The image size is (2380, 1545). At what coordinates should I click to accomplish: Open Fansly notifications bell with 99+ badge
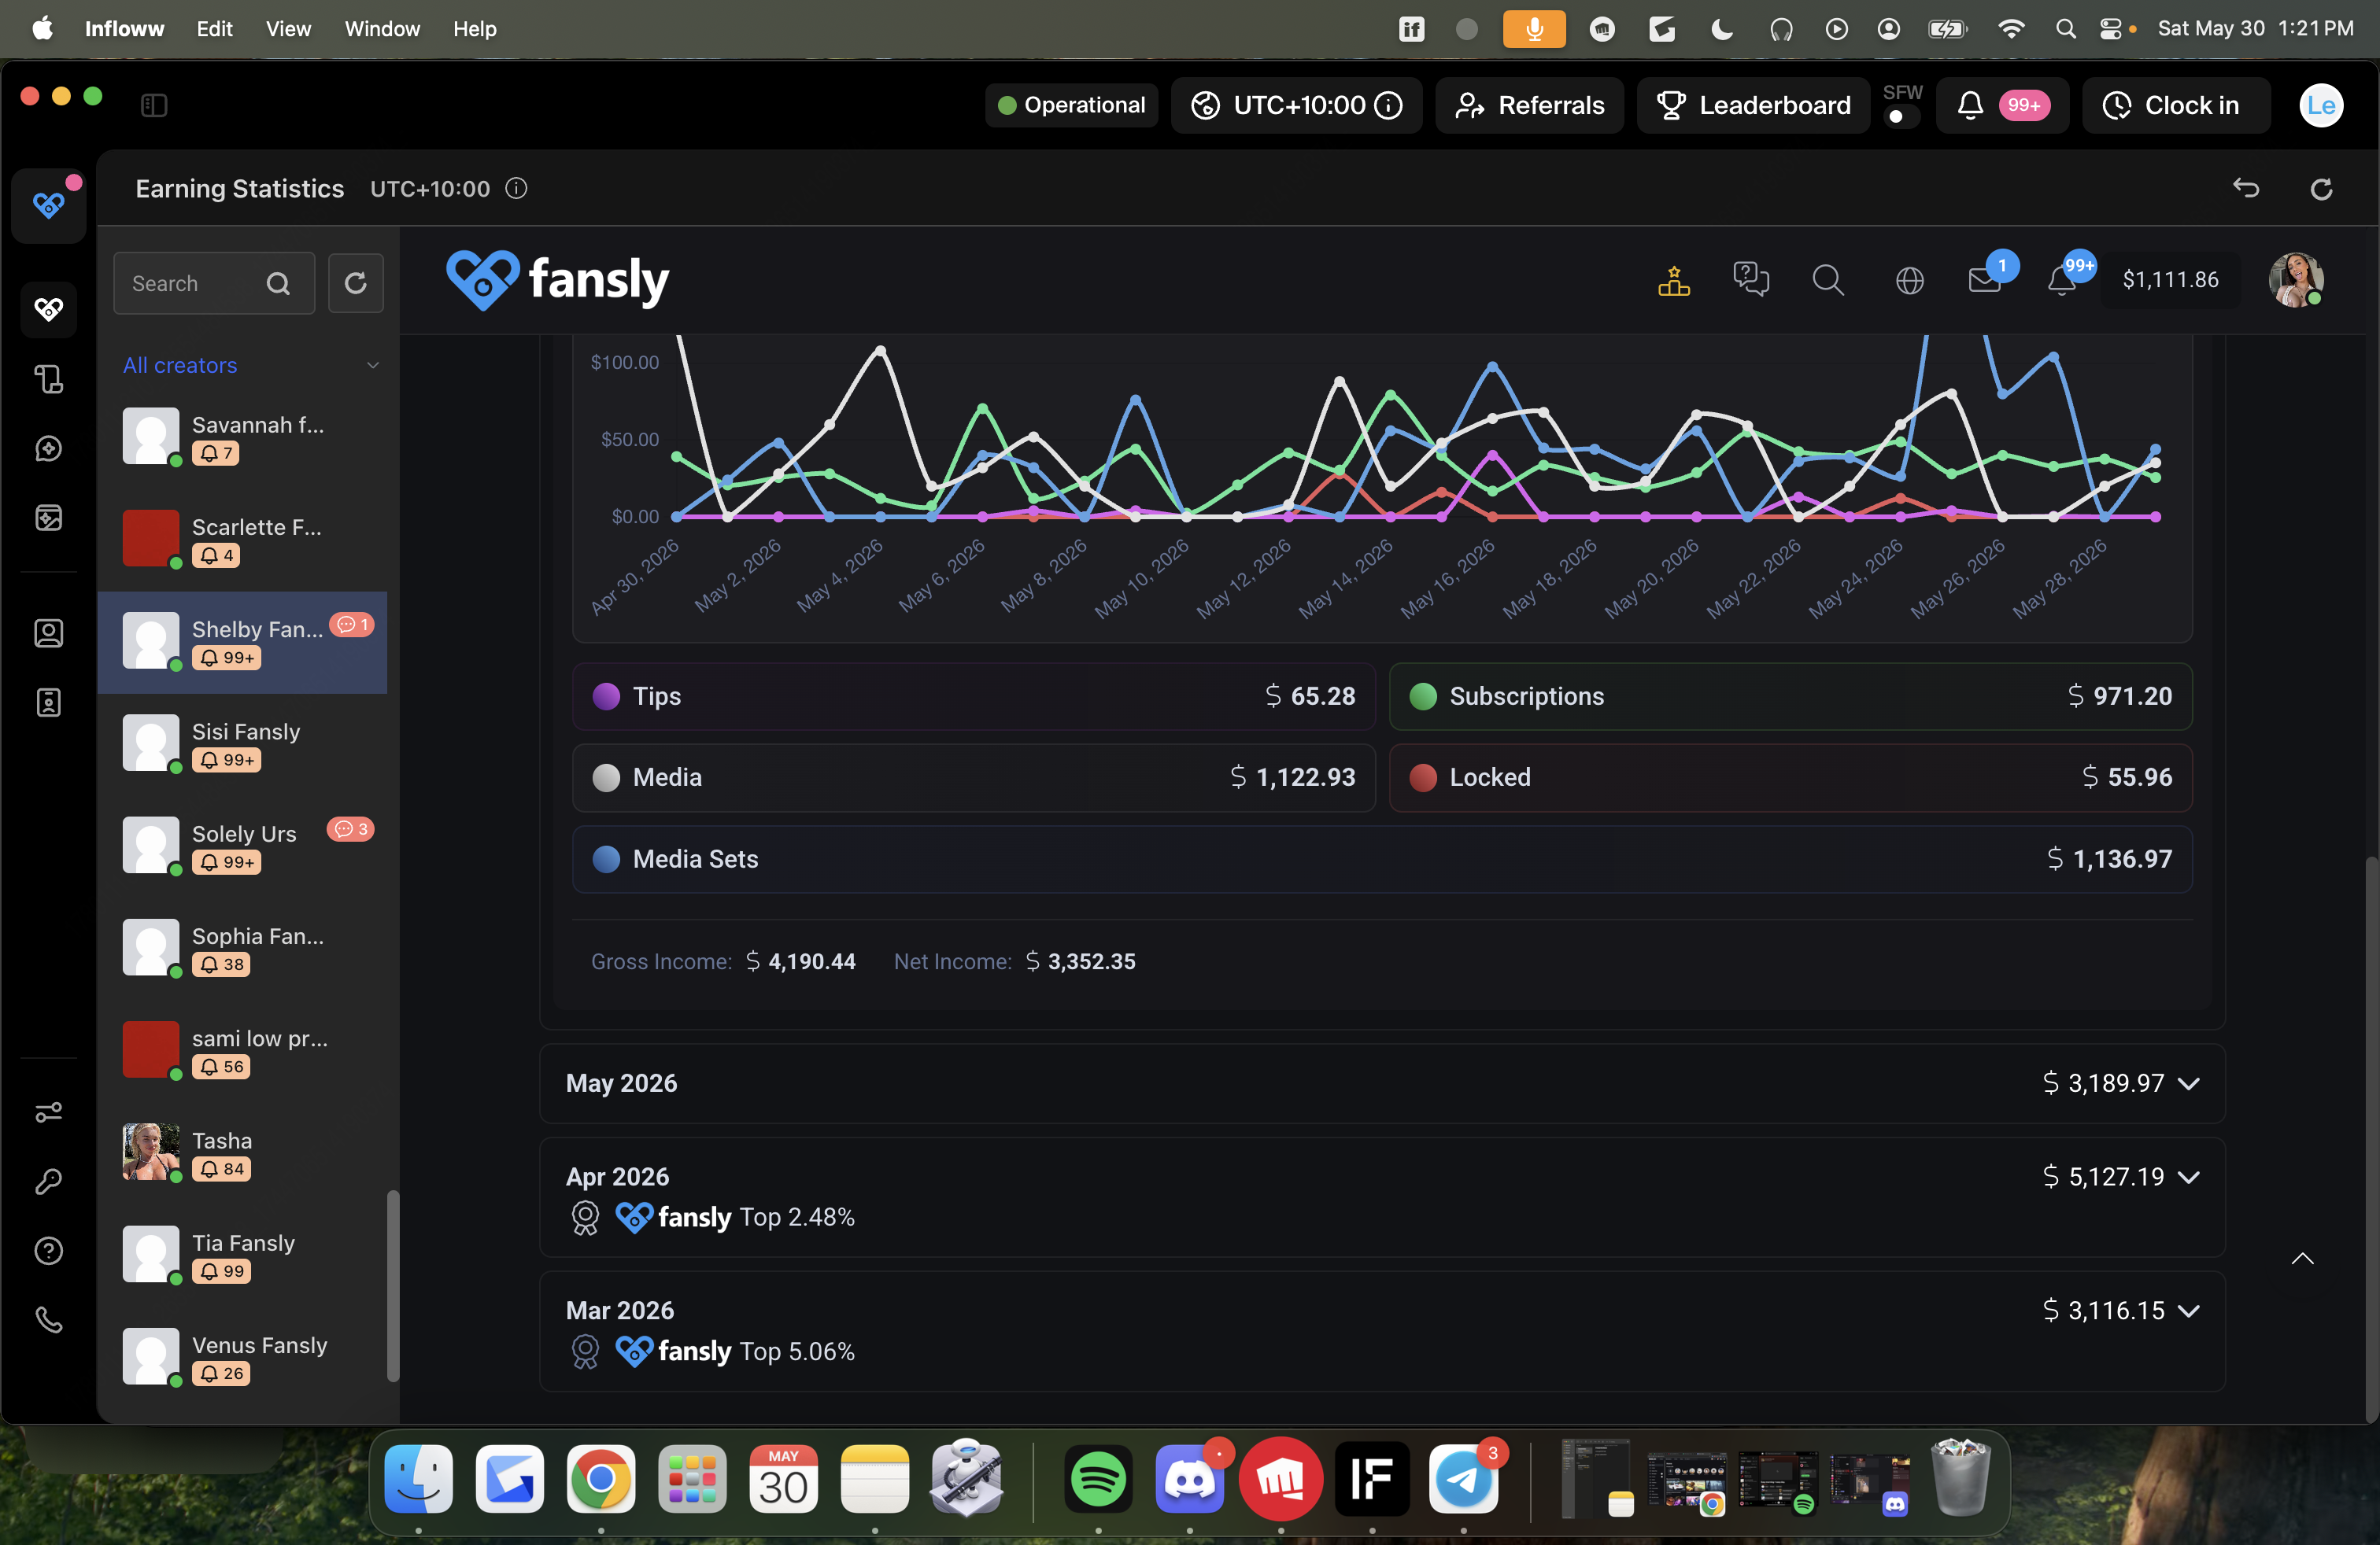2062,280
